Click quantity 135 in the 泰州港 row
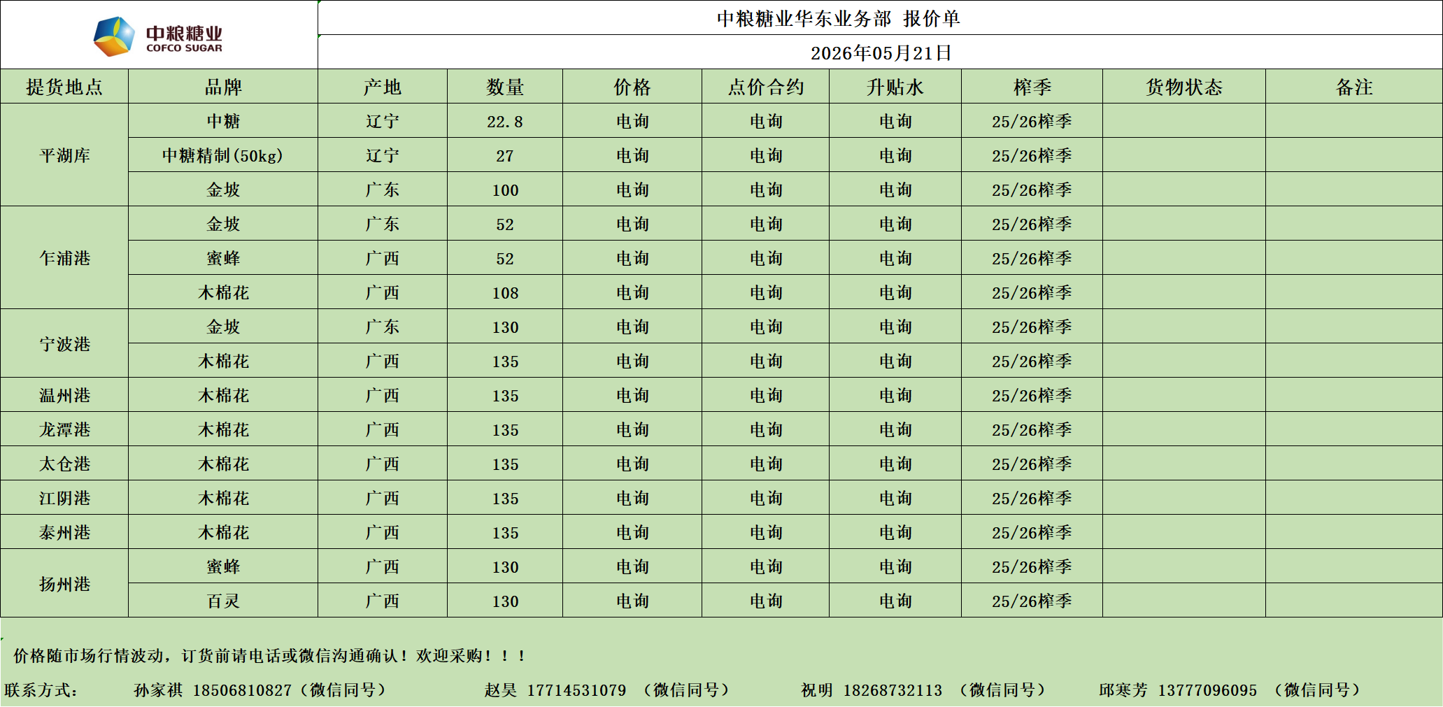 pos(505,532)
